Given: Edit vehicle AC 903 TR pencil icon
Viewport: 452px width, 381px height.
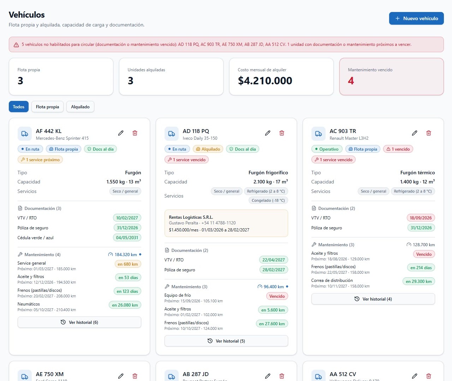Looking at the screenshot, I should (x=415, y=133).
